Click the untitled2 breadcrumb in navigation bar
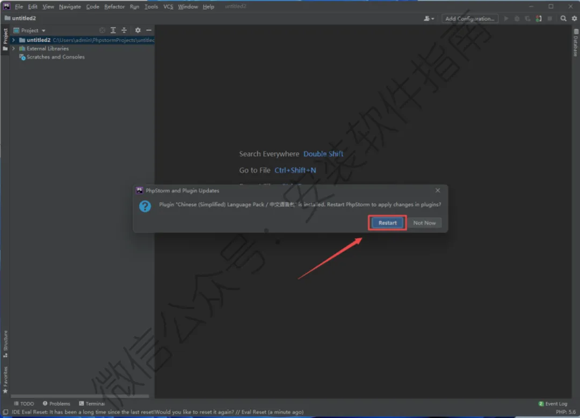 (x=20, y=18)
